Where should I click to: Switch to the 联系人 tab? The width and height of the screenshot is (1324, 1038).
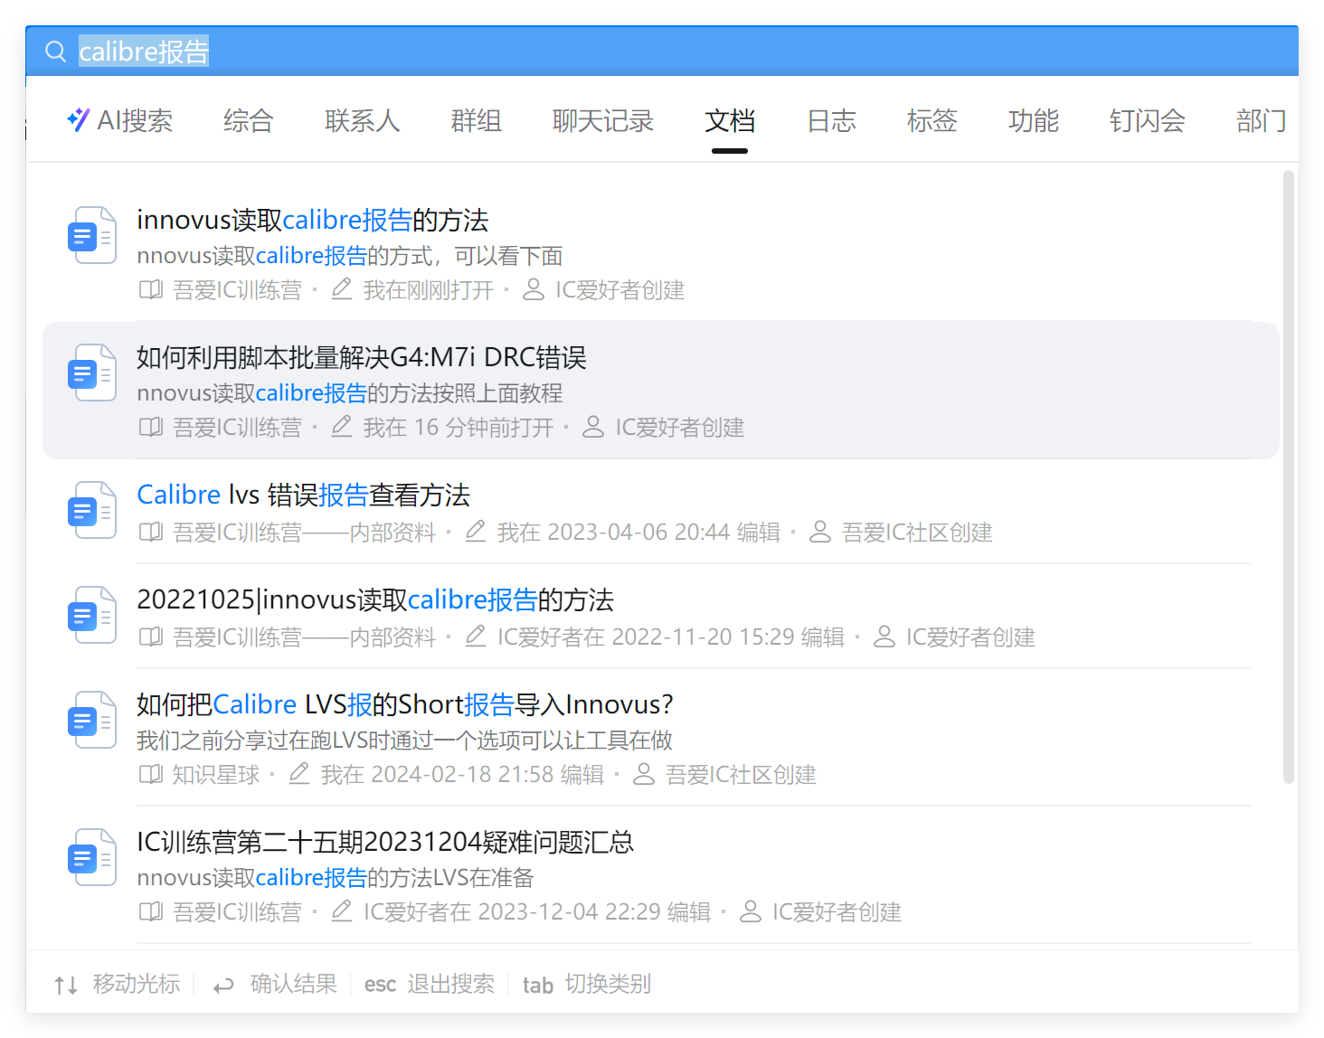(x=363, y=120)
